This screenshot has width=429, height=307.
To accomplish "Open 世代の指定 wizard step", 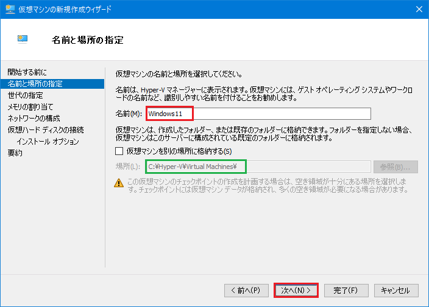I will (x=26, y=95).
